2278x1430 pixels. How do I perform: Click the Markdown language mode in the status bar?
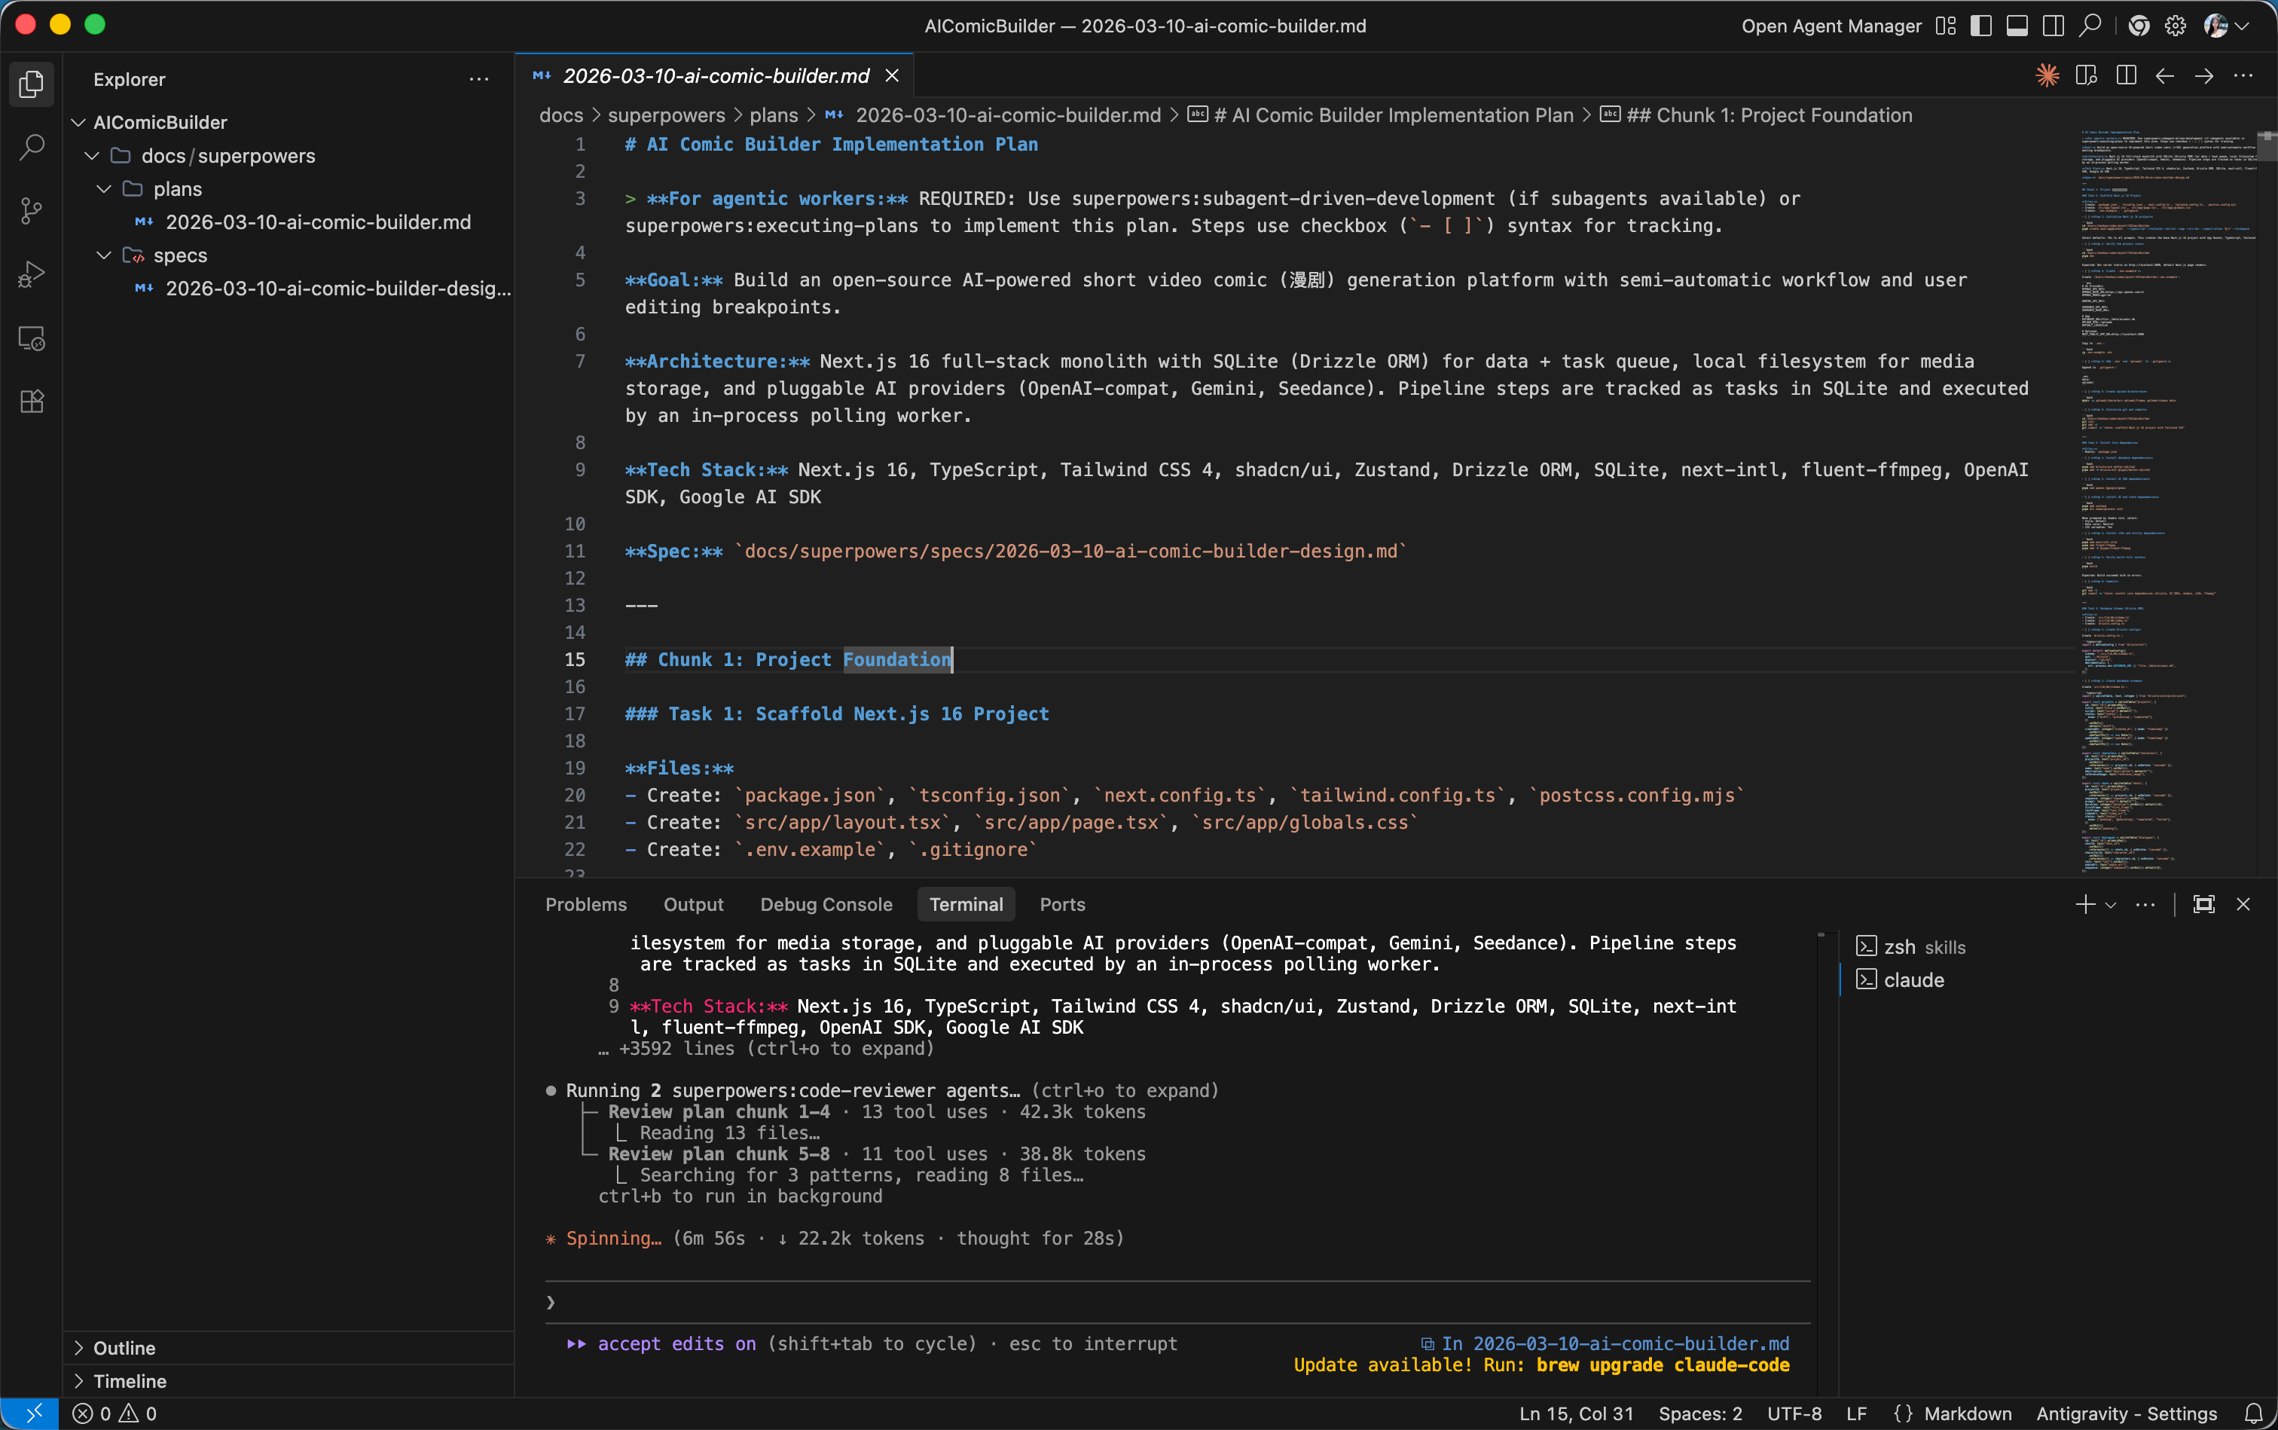pos(1967,1413)
